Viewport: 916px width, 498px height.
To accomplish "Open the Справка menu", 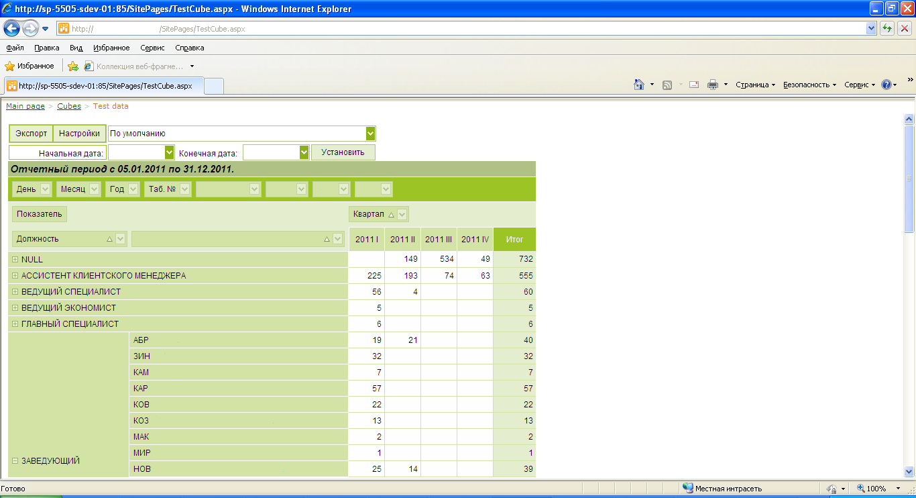I will (x=190, y=48).
